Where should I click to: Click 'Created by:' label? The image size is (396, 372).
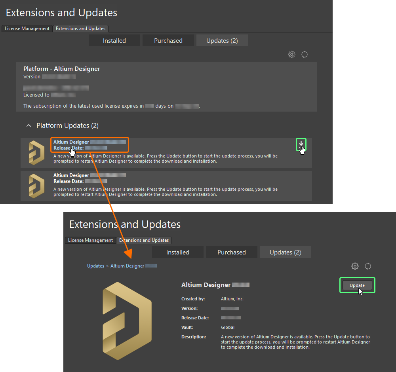193,299
